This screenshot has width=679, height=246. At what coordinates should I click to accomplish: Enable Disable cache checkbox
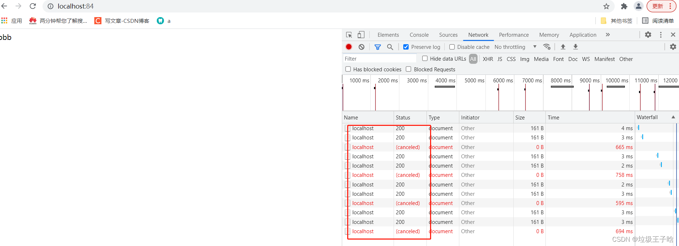[452, 47]
